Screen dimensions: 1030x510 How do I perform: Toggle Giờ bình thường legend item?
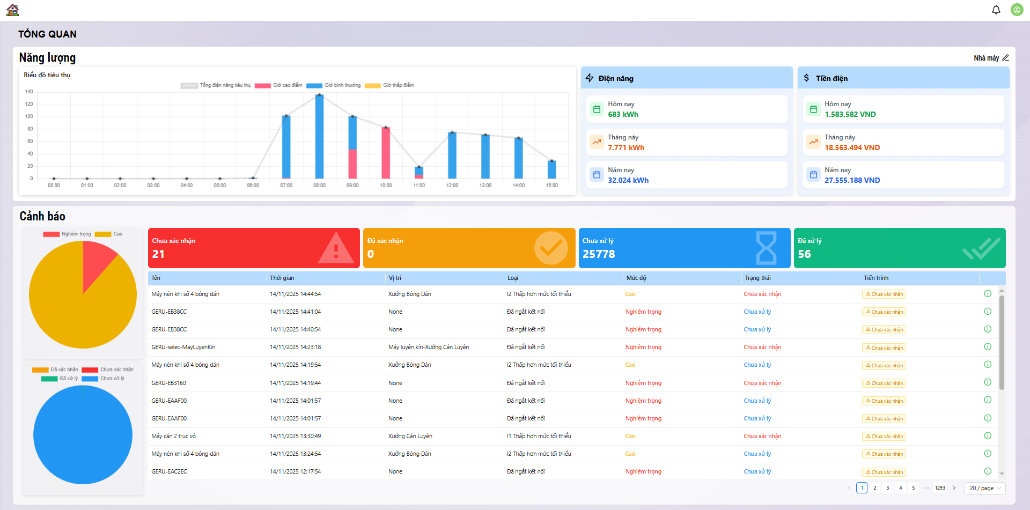[x=334, y=85]
